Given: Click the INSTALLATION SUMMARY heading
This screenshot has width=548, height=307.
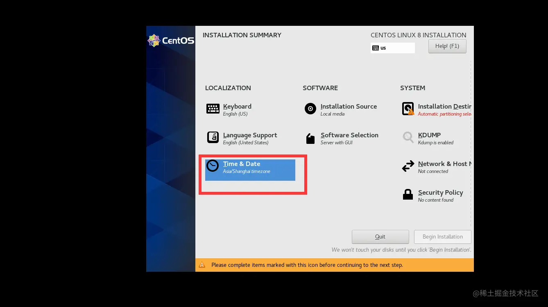Looking at the screenshot, I should click(x=242, y=35).
